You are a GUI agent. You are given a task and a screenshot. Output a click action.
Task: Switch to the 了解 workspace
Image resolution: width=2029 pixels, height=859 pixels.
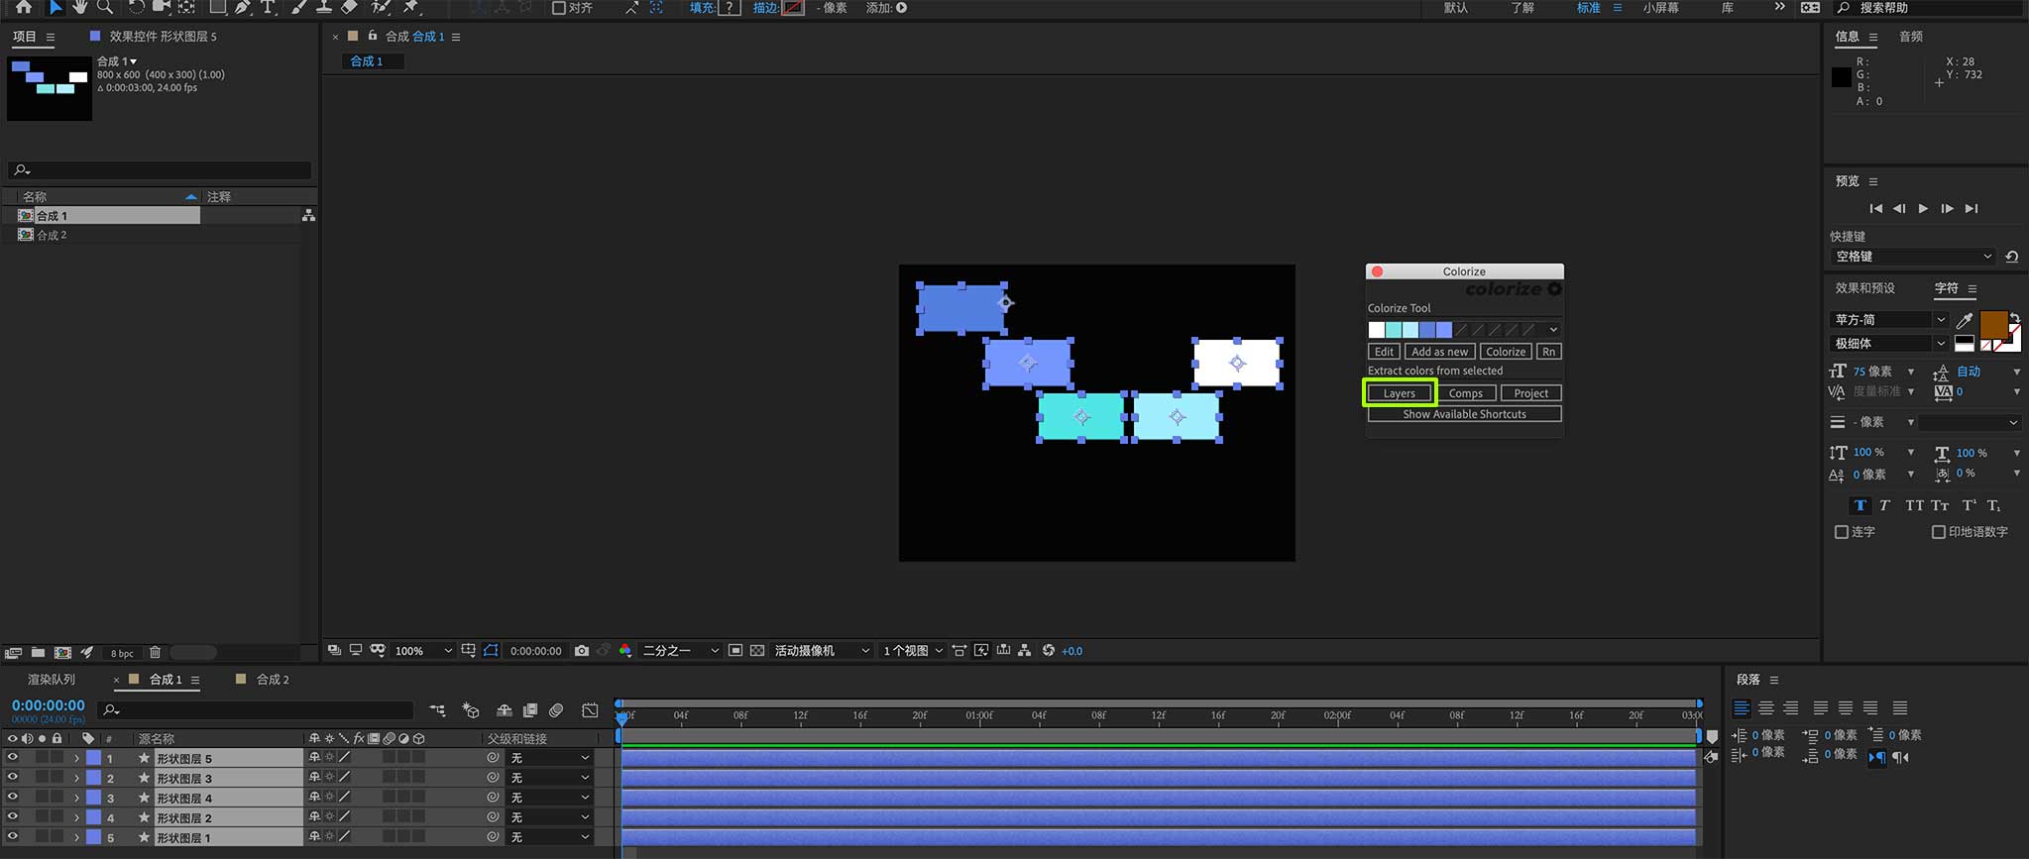(x=1522, y=8)
